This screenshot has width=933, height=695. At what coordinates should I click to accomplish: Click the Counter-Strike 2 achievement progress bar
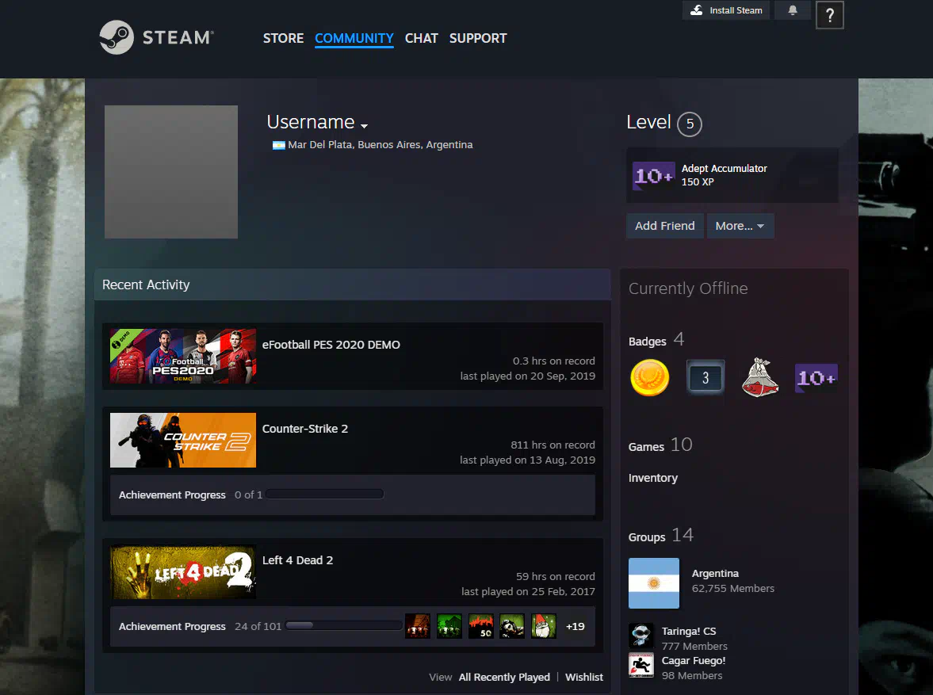click(325, 494)
